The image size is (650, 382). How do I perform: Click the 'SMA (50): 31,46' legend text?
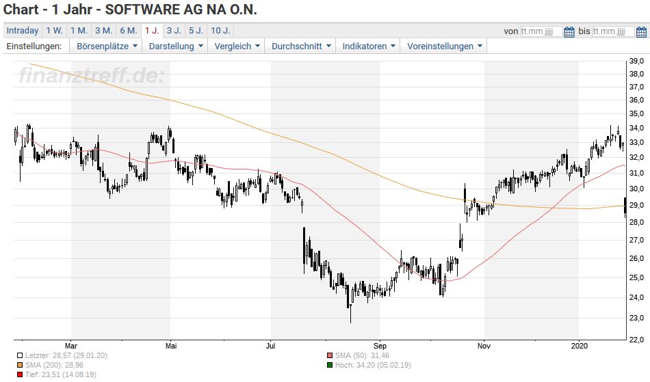coord(362,355)
